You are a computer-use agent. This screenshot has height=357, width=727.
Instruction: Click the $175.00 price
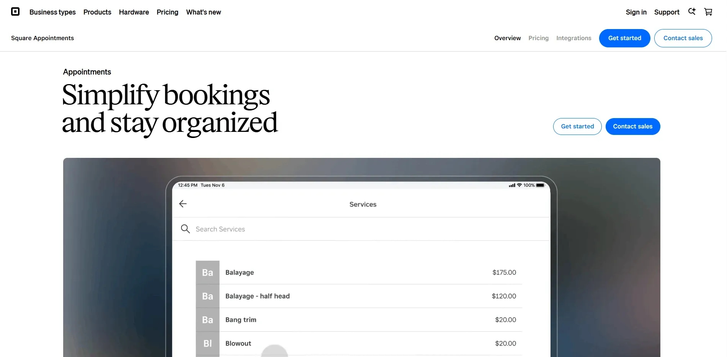pos(504,273)
